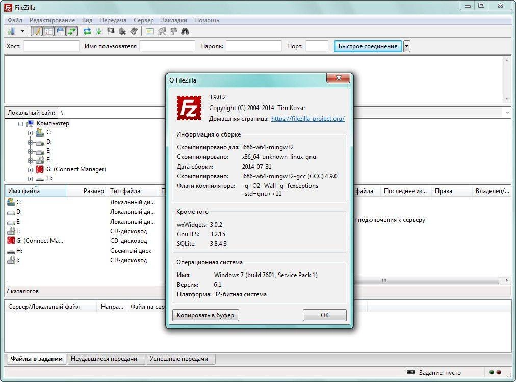The image size is (516, 382).
Task: Toggle transfer queue display
Action: pyautogui.click(x=72, y=31)
